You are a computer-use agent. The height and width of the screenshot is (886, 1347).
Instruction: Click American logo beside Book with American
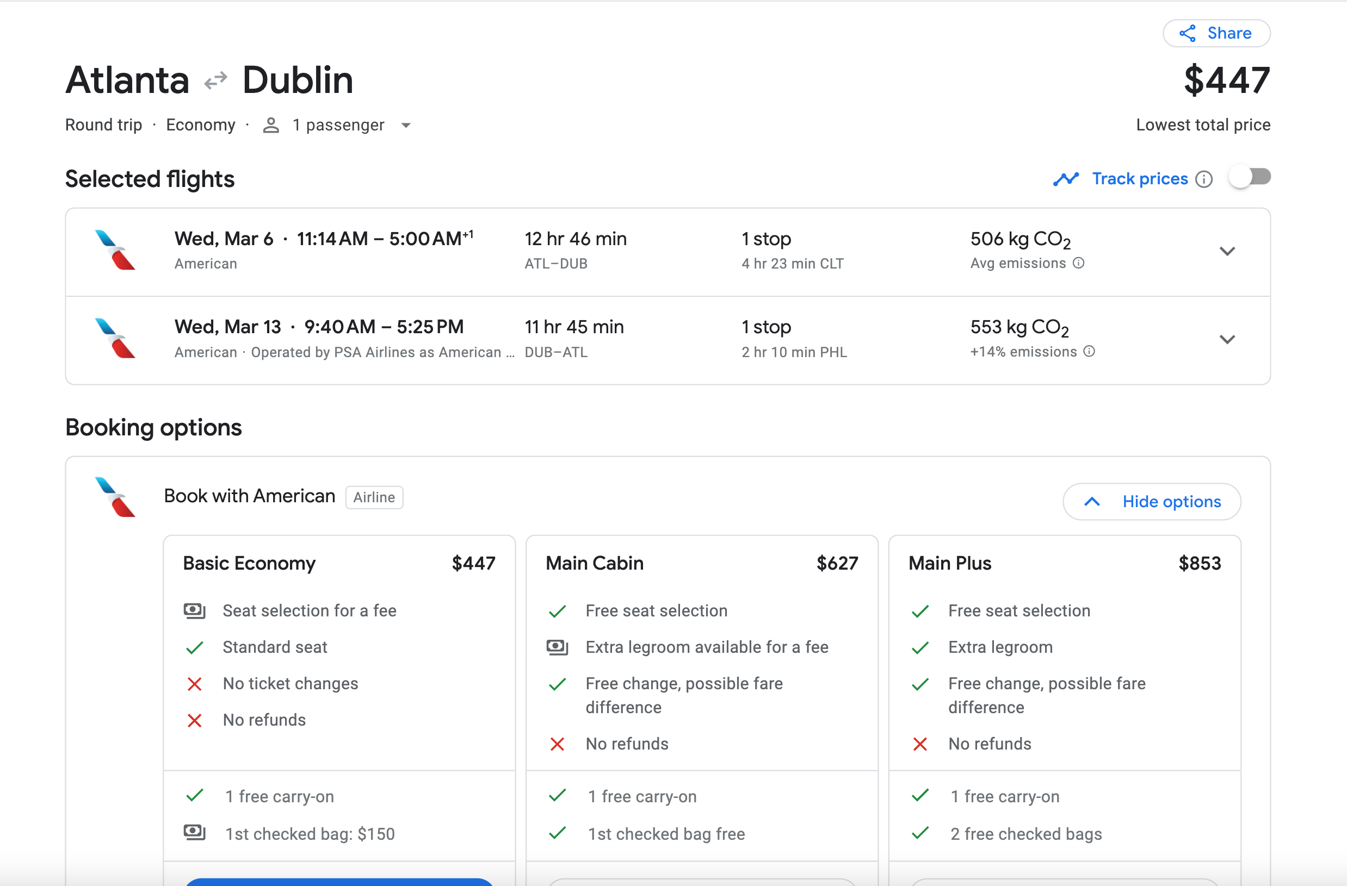115,497
